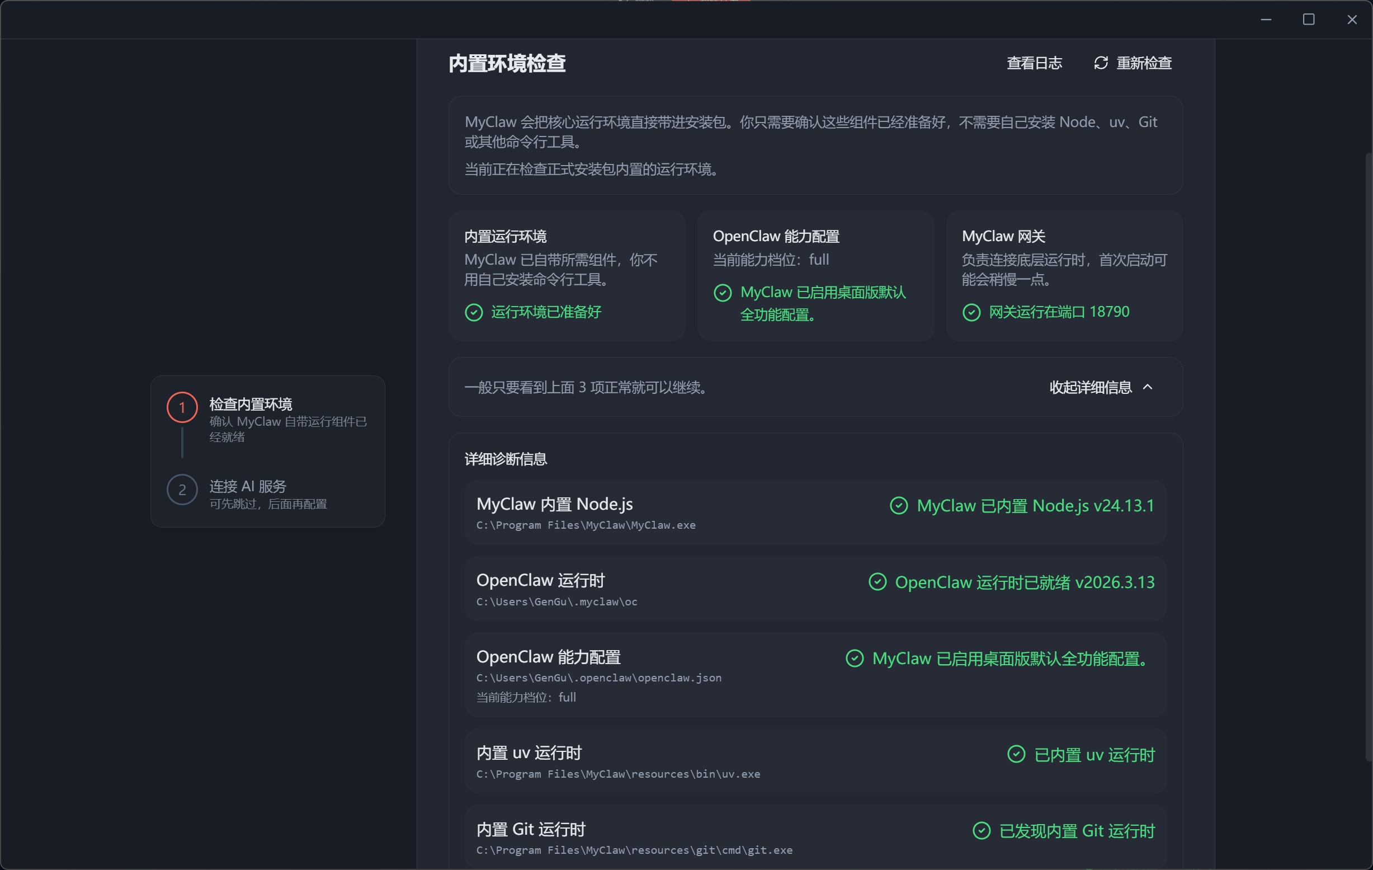
Task: Click 重新检查 to recheck the environment
Action: (x=1143, y=63)
